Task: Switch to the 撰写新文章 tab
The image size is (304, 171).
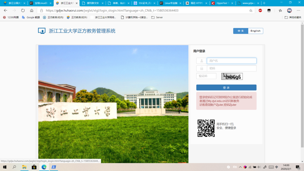Action: 93,3
